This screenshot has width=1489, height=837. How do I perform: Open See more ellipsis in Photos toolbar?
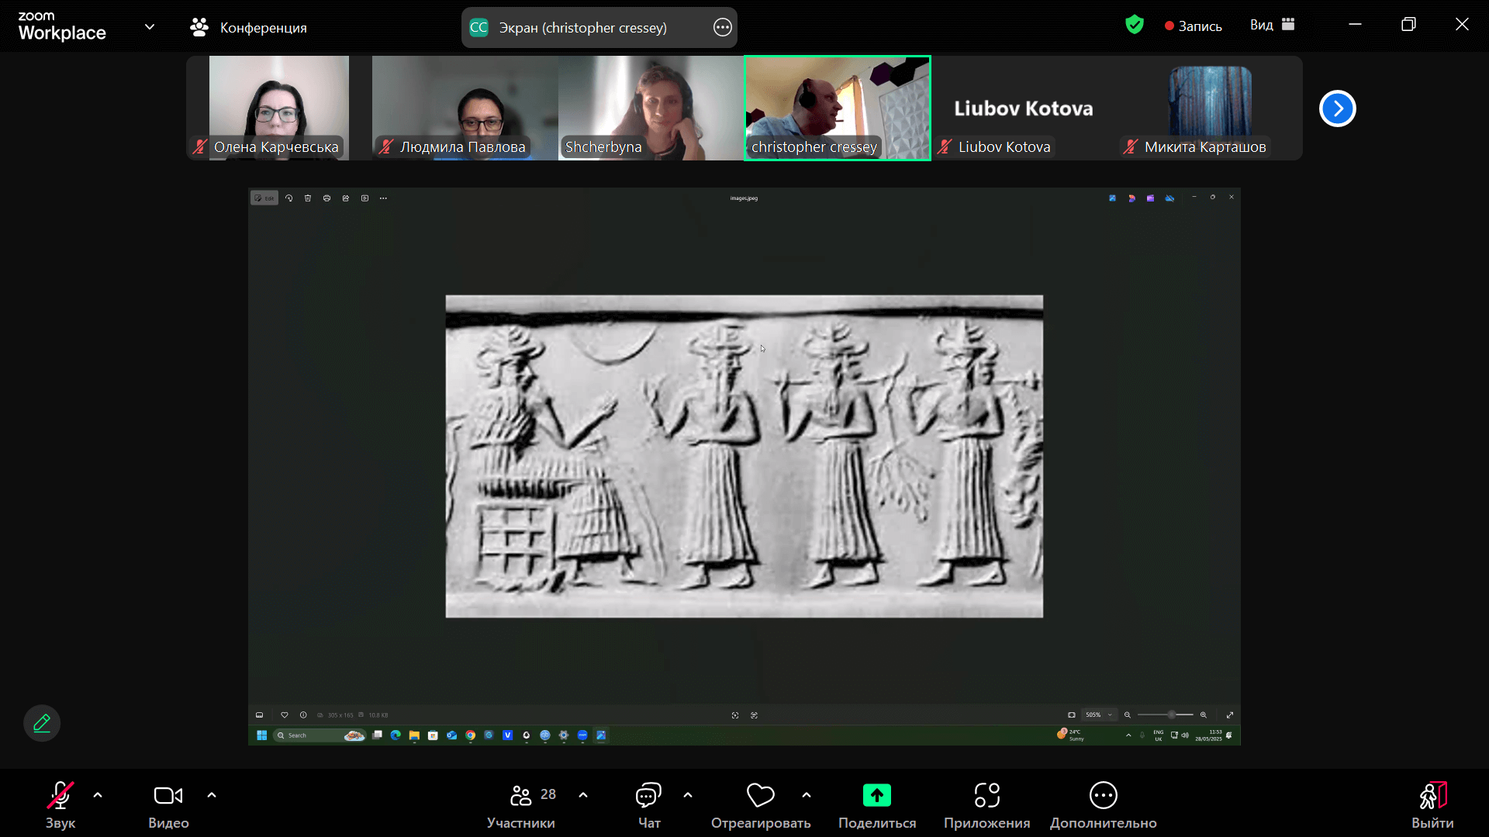tap(383, 198)
